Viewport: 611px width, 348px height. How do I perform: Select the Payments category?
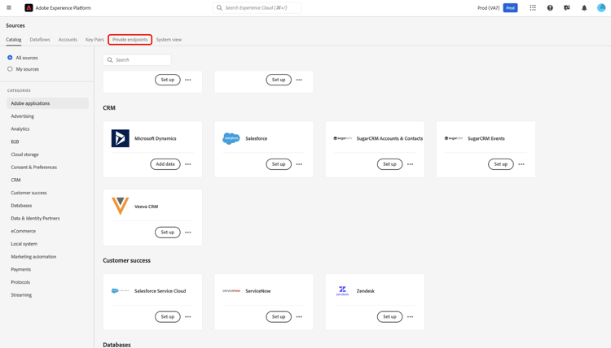20,269
